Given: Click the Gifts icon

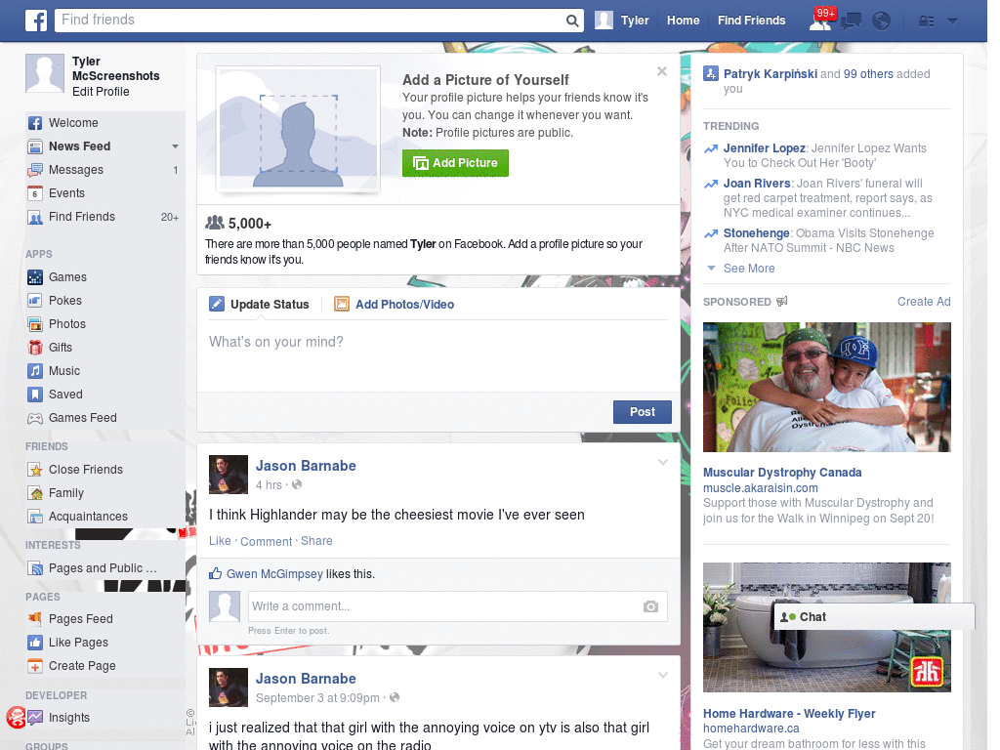Looking at the screenshot, I should (35, 348).
